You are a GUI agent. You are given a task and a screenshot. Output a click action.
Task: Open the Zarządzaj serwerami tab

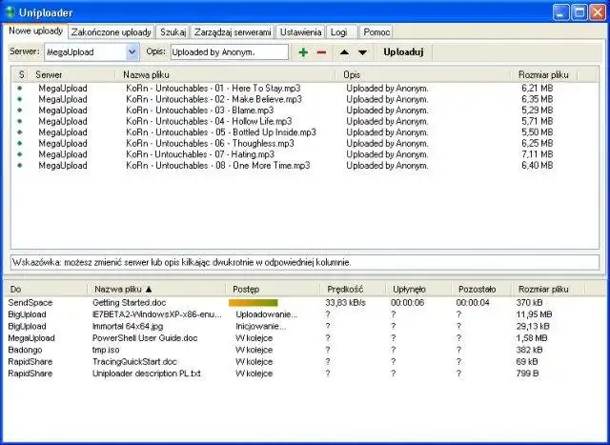pos(233,32)
